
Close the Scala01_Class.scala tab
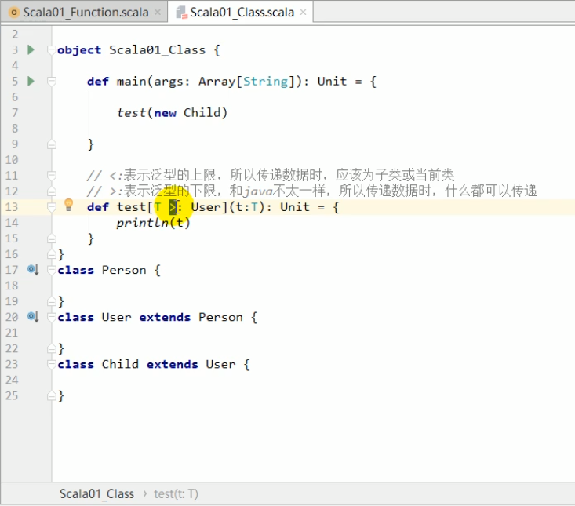pyautogui.click(x=303, y=12)
